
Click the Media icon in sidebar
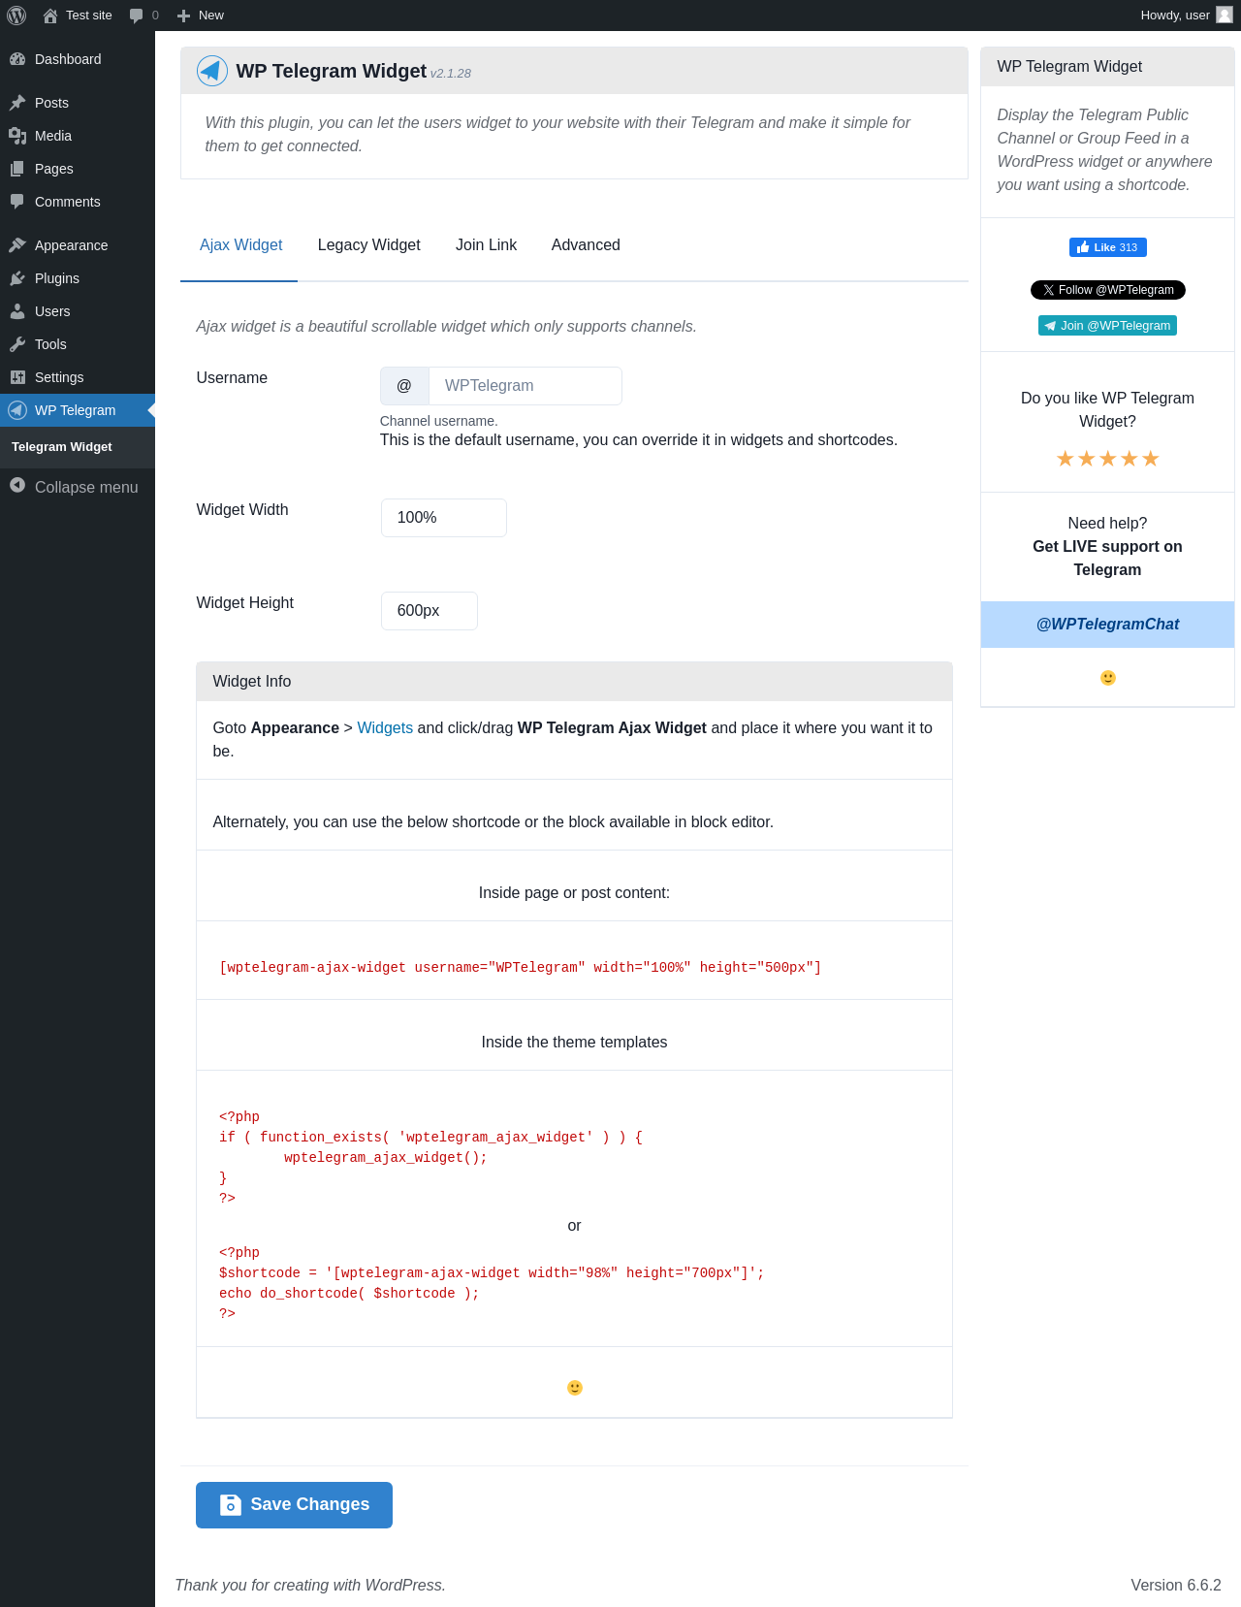[x=17, y=136]
